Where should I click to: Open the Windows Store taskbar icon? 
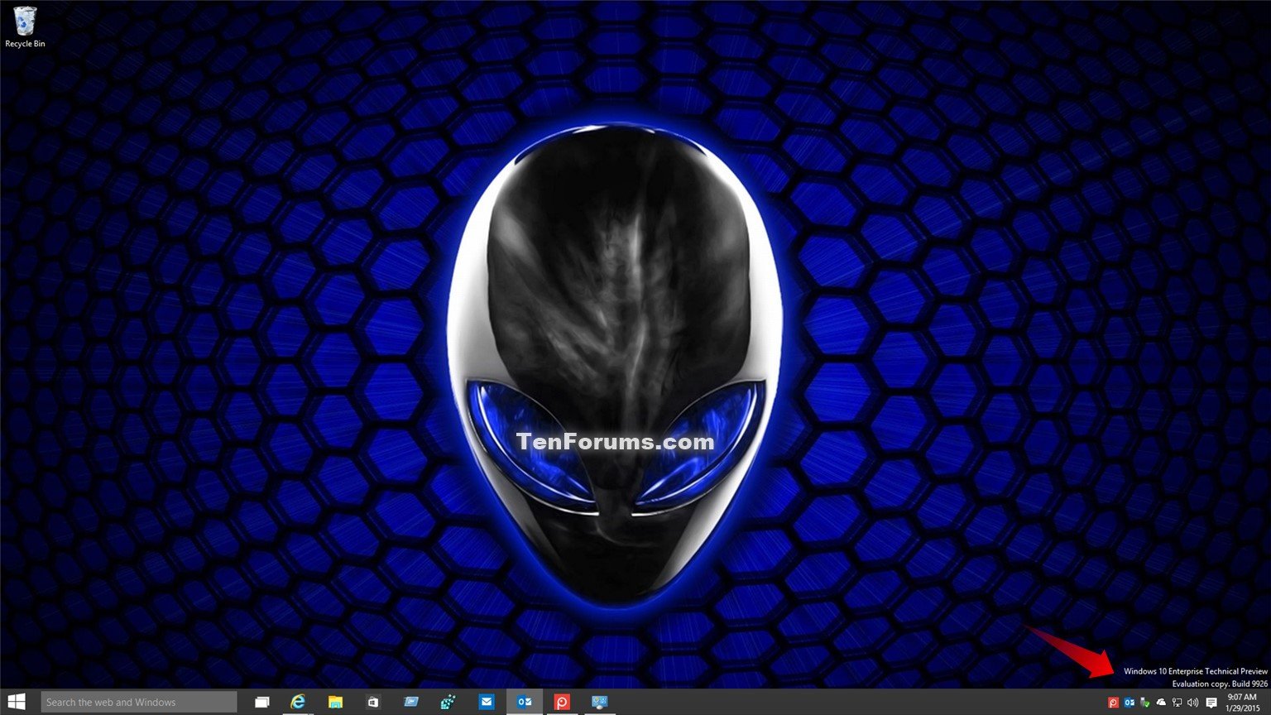tap(373, 702)
